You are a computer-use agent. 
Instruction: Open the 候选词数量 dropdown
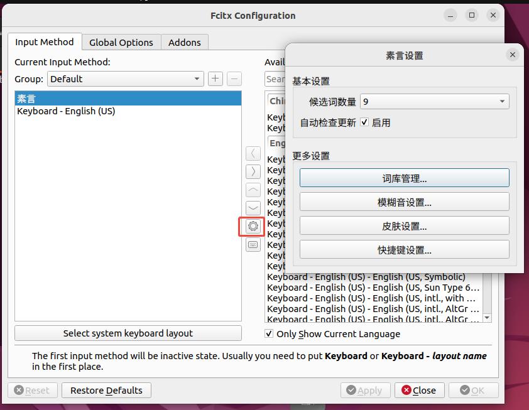click(435, 102)
